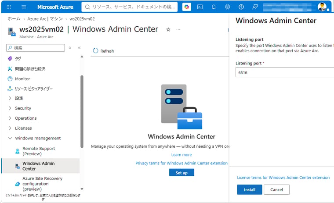Open ws2025vm02 breadcrumb
The height and width of the screenshot is (203, 334).
[82, 19]
